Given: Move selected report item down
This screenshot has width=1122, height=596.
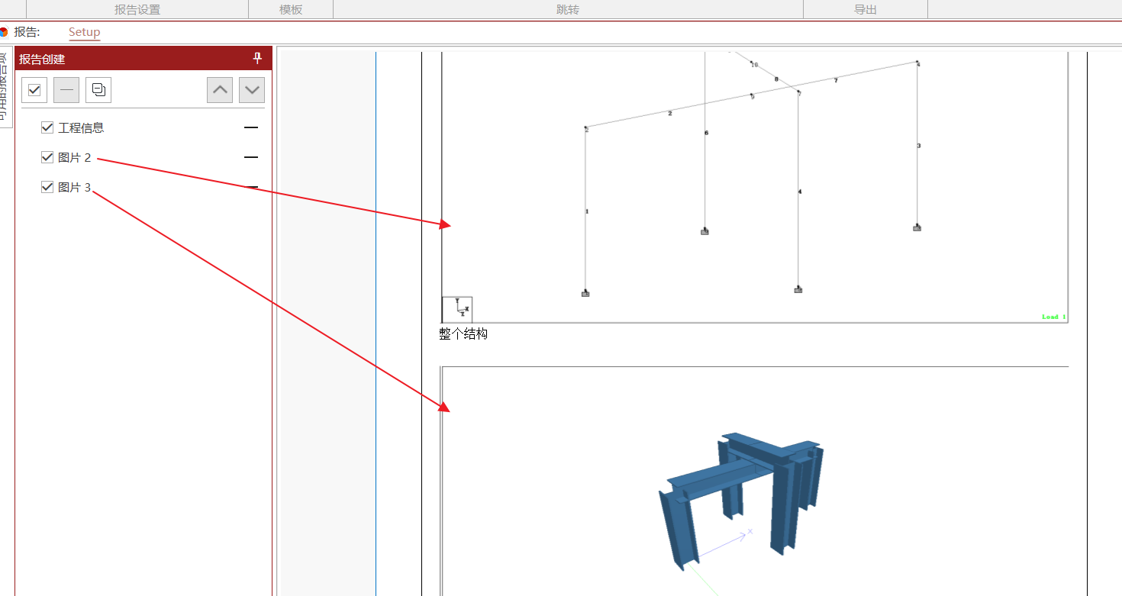Looking at the screenshot, I should click(252, 90).
